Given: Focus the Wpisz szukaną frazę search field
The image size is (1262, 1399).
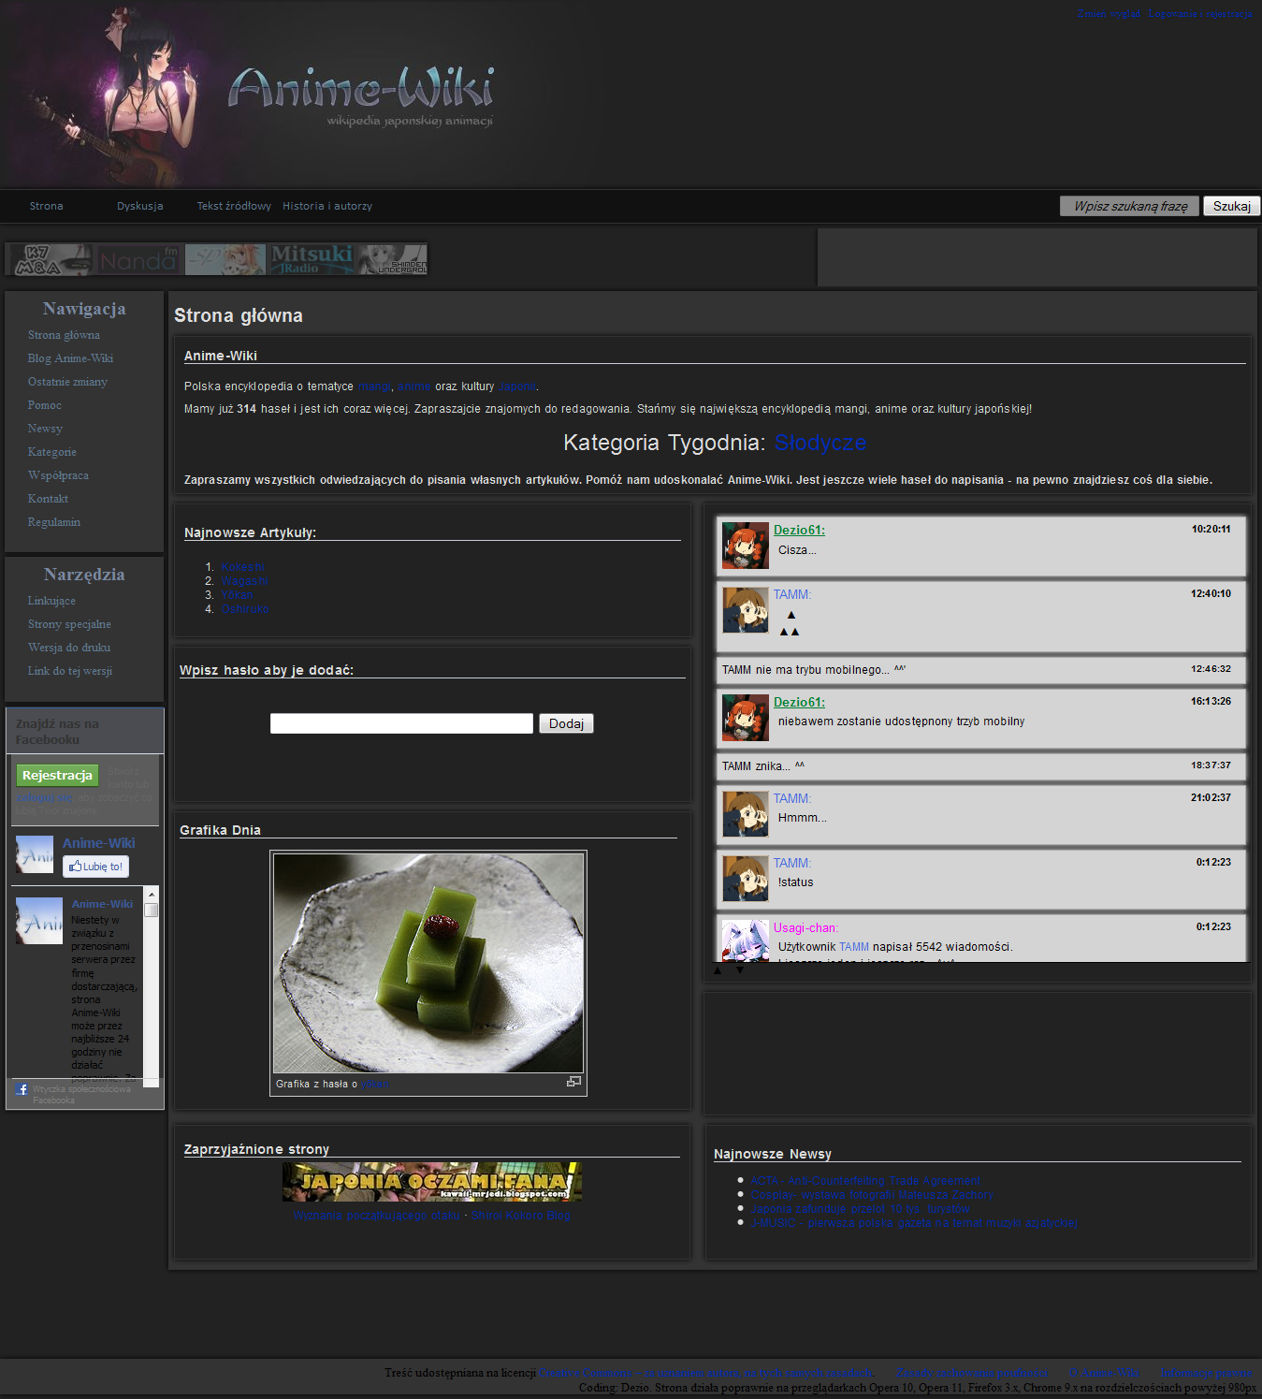Looking at the screenshot, I should (1129, 206).
